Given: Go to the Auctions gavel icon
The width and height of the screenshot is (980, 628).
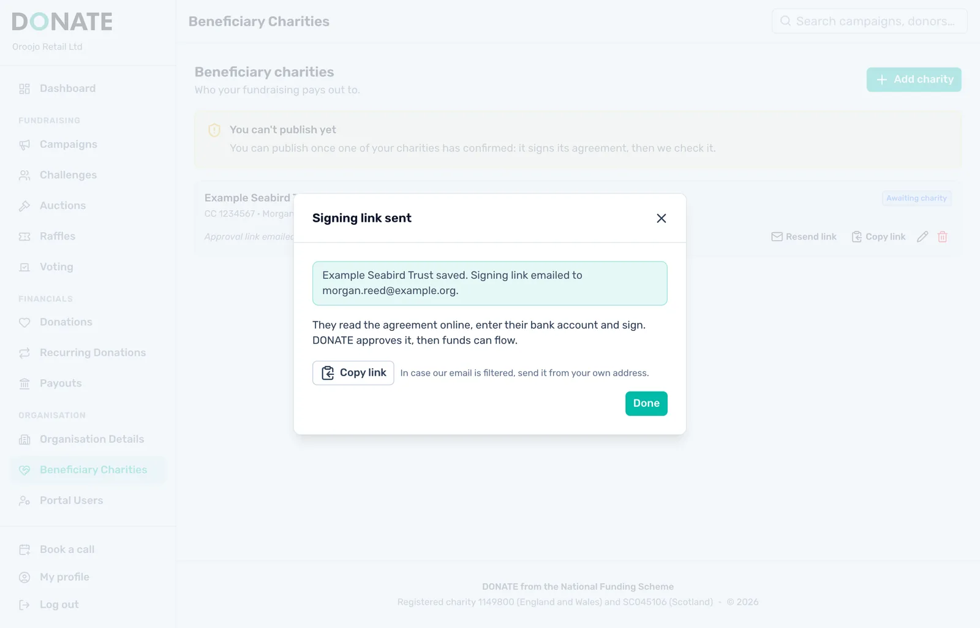Looking at the screenshot, I should tap(24, 206).
